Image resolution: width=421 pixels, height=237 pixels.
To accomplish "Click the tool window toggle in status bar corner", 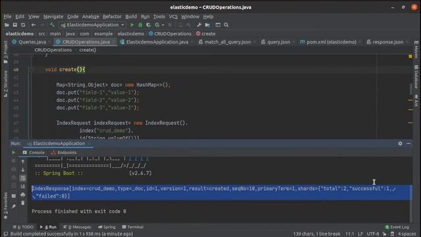I will [x=5, y=234].
